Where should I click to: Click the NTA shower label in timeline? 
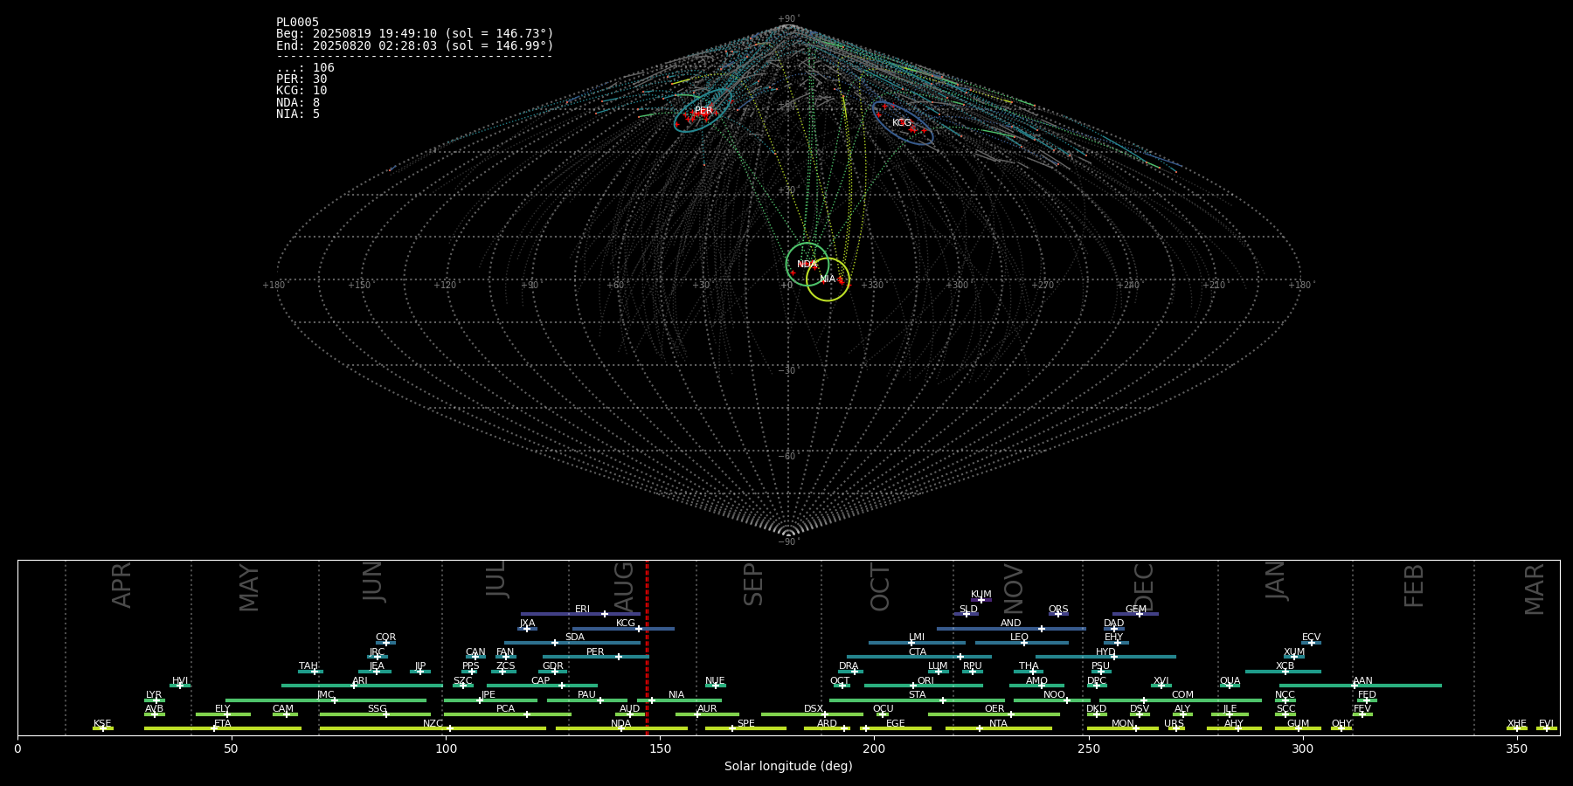click(x=998, y=724)
